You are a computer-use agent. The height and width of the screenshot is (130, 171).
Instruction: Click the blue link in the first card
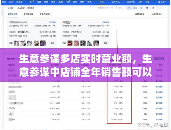pyautogui.click(x=52, y=22)
